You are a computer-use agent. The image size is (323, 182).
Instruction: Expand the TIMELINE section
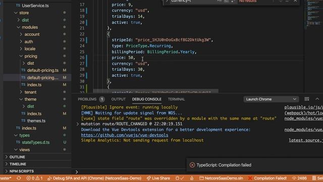pos(18,164)
